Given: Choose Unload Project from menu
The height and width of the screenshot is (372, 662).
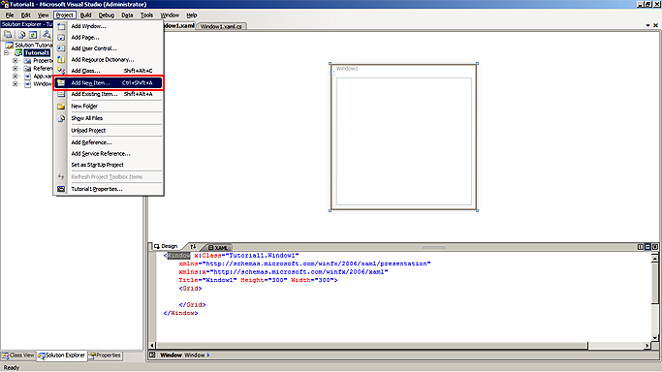Looking at the screenshot, I should [109, 131].
